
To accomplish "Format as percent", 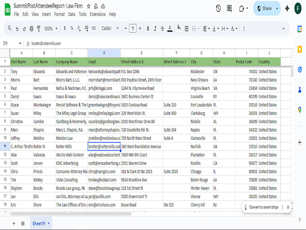I will [72, 28].
